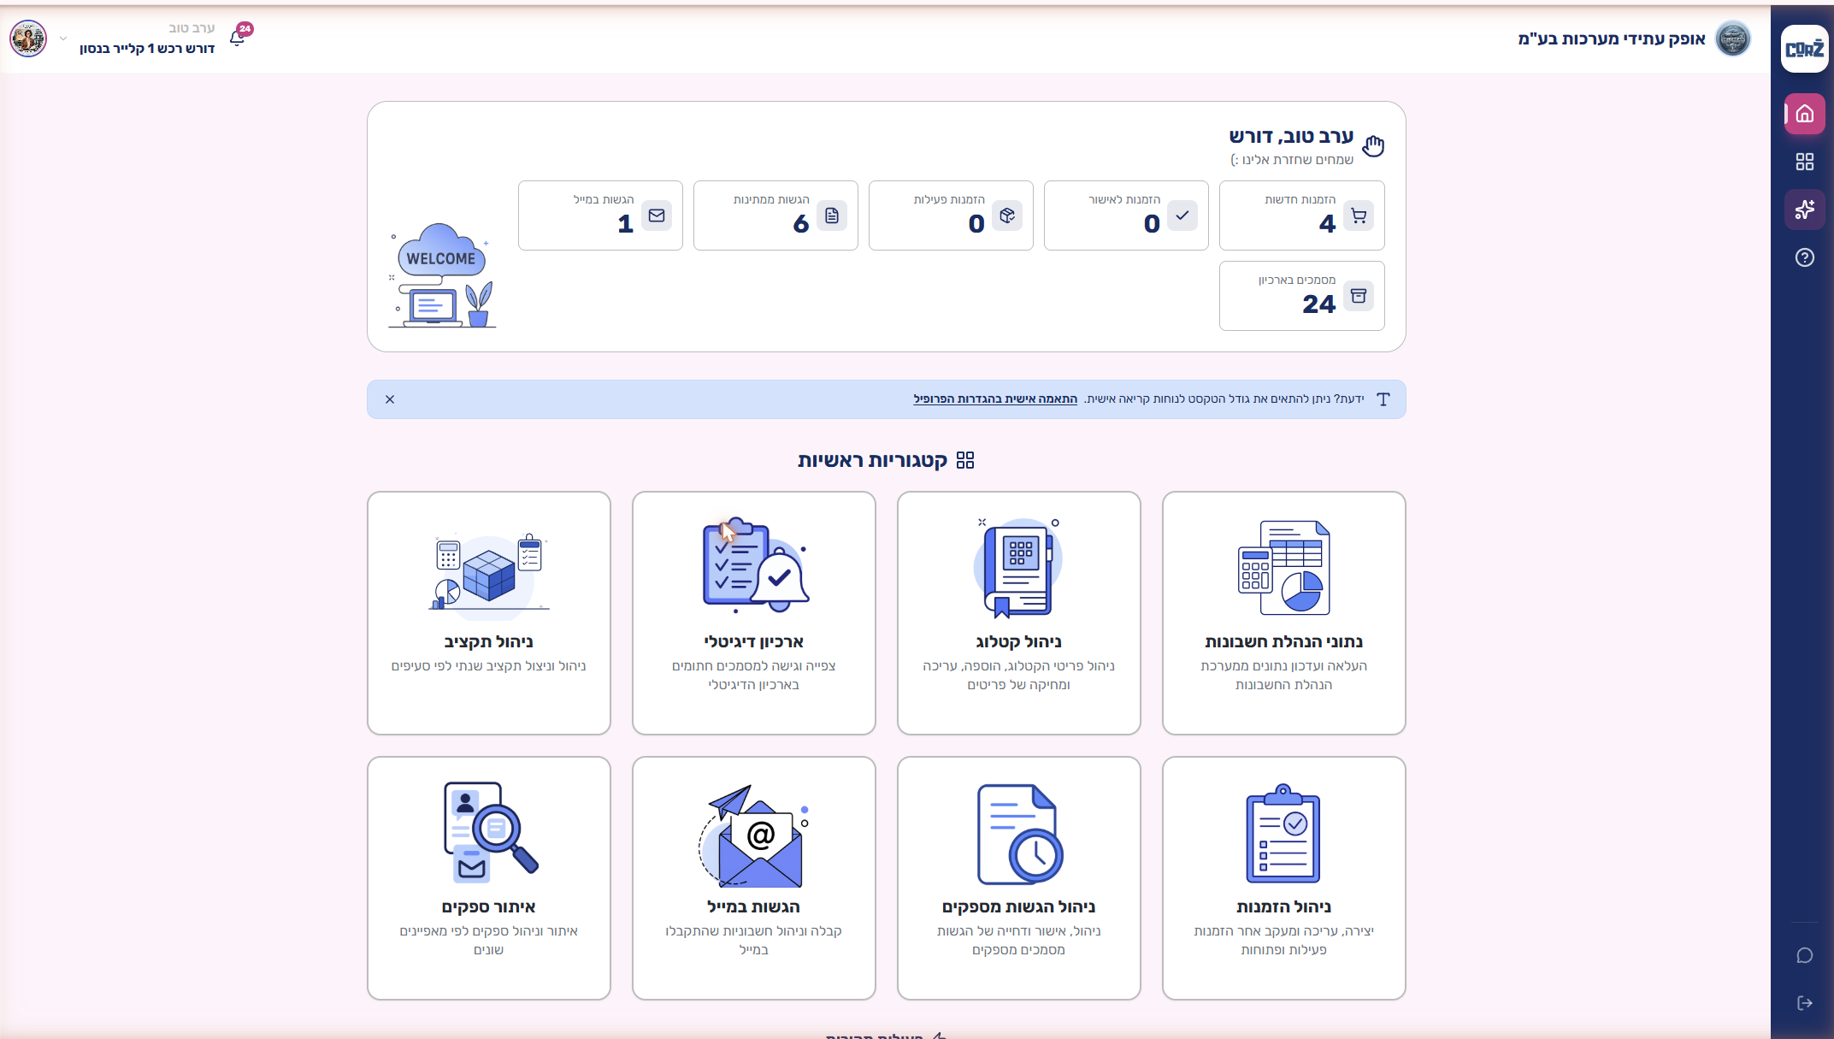Click the waving hand greeting icon
Viewport: 1834px width, 1039px height.
tap(1373, 146)
